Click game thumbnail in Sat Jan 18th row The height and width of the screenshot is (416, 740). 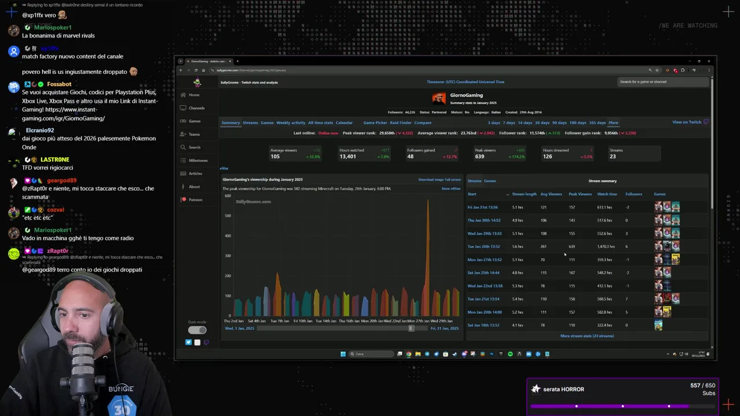click(x=658, y=325)
